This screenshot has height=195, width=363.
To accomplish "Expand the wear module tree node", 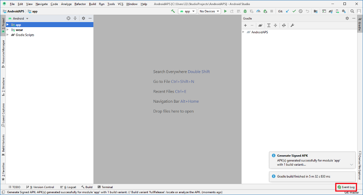I will 8,30.
